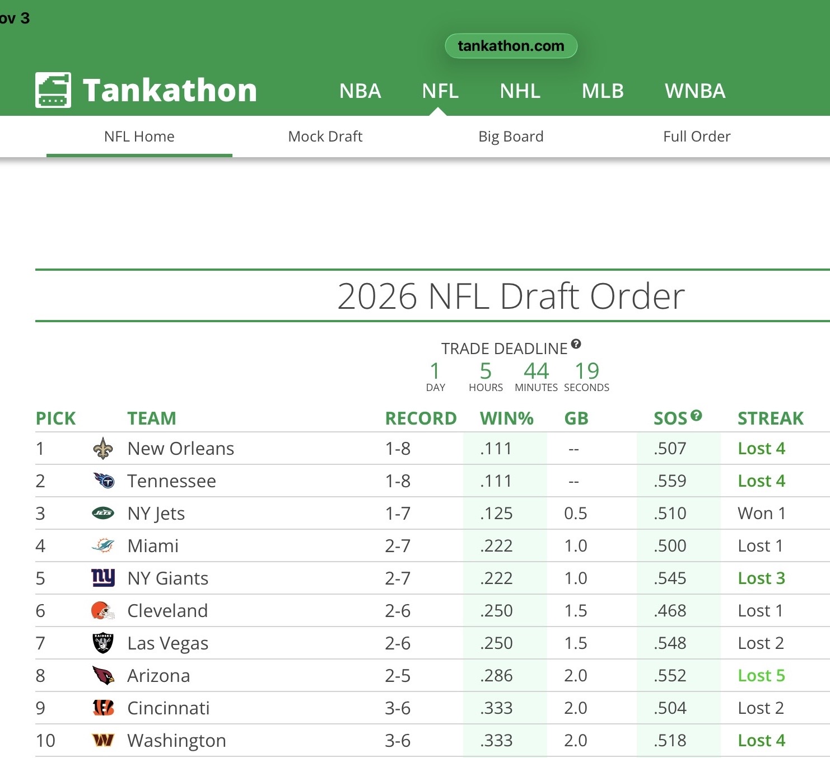Click the Tankathon site title

(170, 91)
